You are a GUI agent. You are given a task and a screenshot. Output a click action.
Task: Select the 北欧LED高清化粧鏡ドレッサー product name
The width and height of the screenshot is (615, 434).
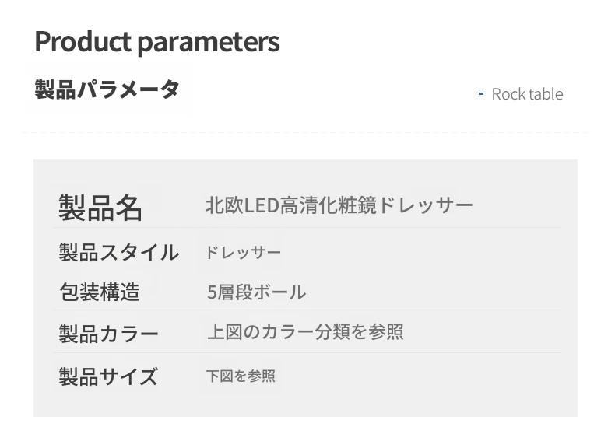click(x=339, y=205)
